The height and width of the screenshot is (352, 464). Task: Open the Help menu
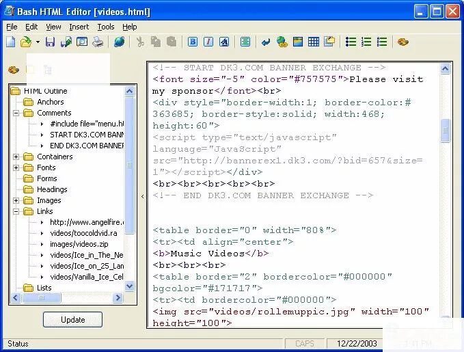[130, 27]
